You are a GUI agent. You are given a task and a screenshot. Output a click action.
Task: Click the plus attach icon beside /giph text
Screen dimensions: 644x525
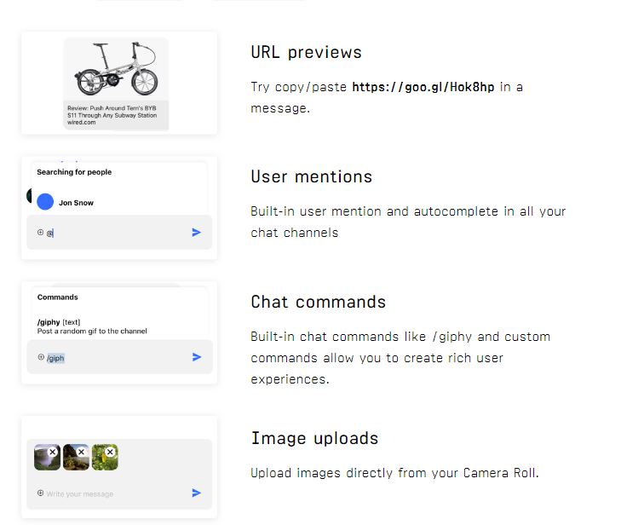pos(41,357)
